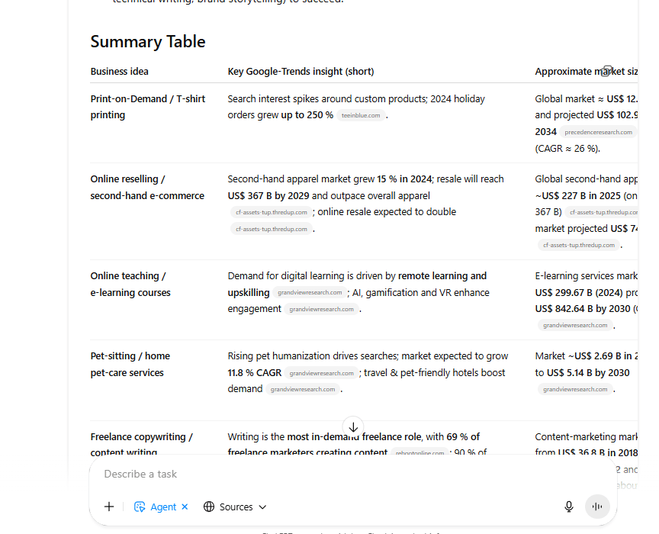Image resolution: width=659 pixels, height=534 pixels.
Task: Open the grandviewresearch.com citation after 11.8 % CAGR
Action: point(321,373)
